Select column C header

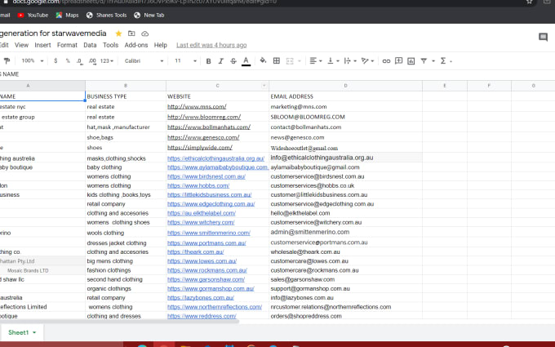217,86
